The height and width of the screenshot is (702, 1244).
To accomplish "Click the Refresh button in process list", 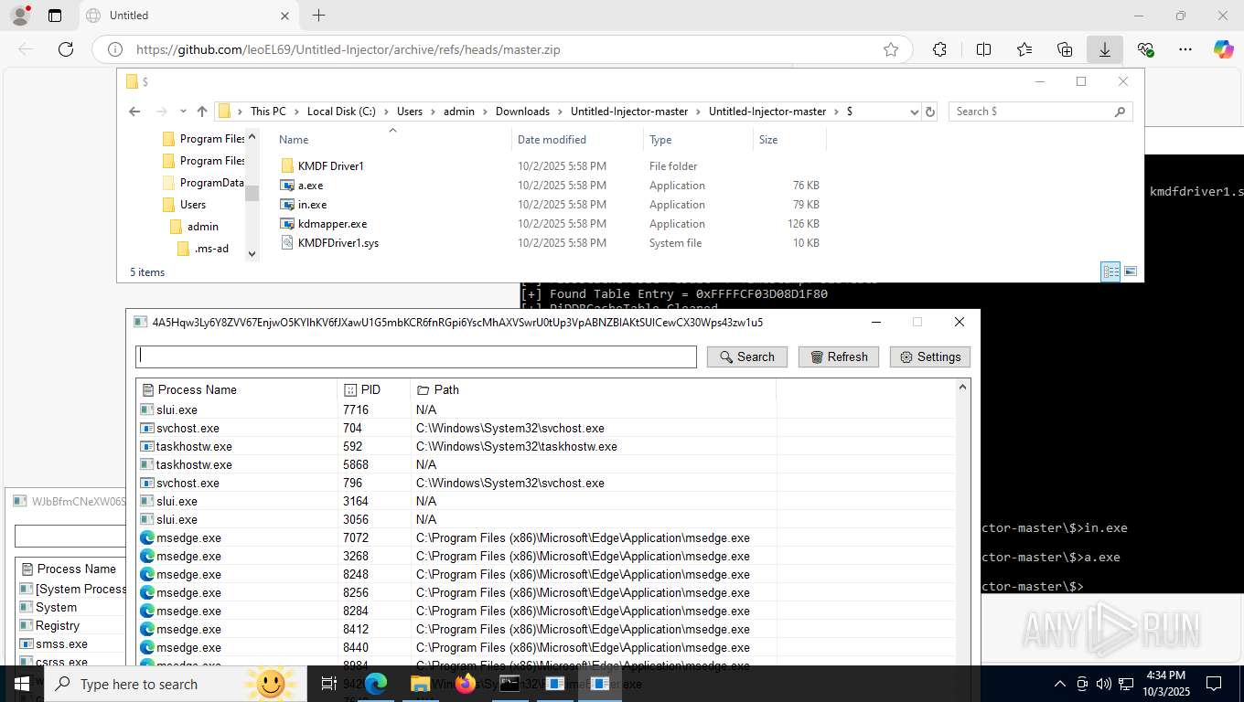I will (839, 356).
